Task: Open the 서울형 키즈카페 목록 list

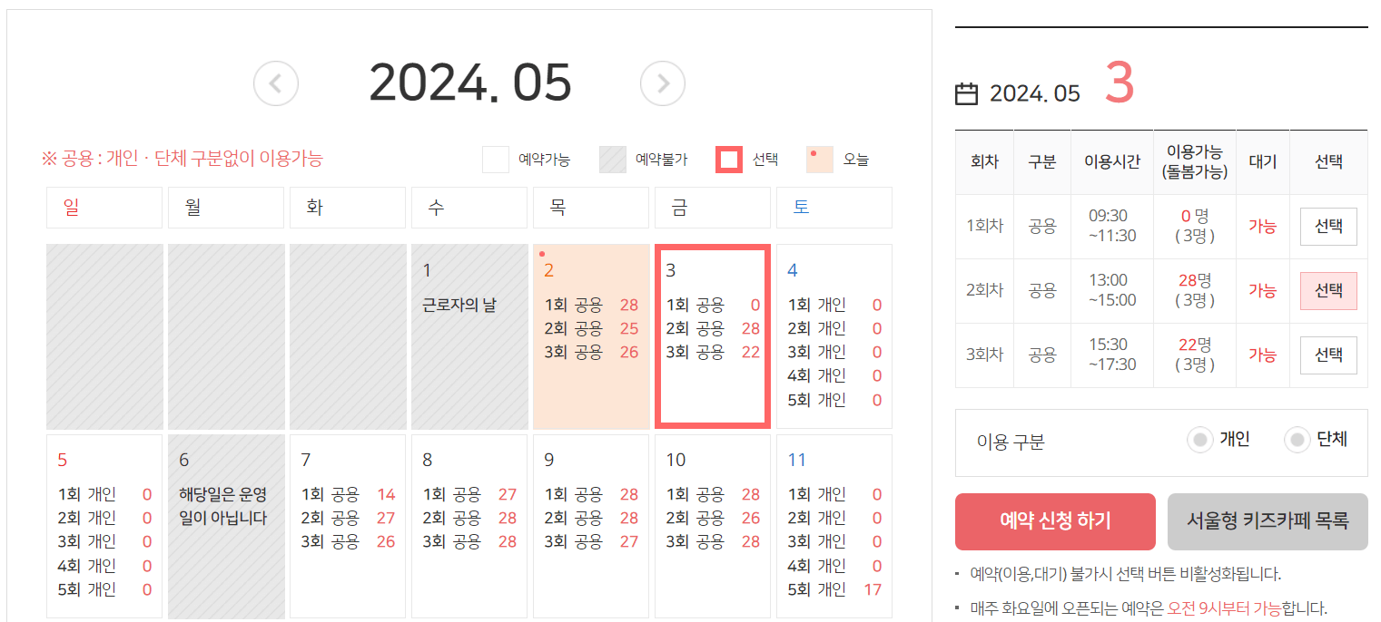Action: click(1268, 521)
